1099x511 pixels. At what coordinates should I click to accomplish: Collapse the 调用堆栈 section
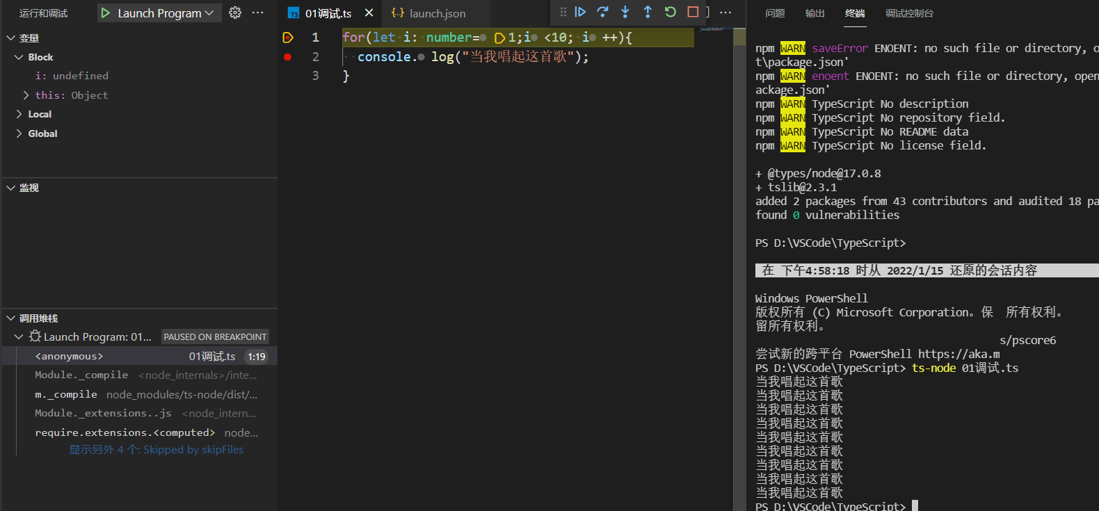(x=10, y=318)
